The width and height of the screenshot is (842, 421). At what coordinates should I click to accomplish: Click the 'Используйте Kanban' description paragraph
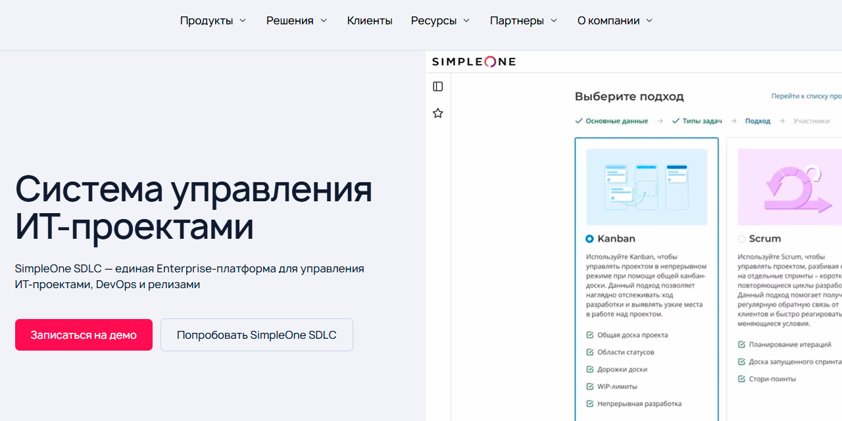[646, 285]
